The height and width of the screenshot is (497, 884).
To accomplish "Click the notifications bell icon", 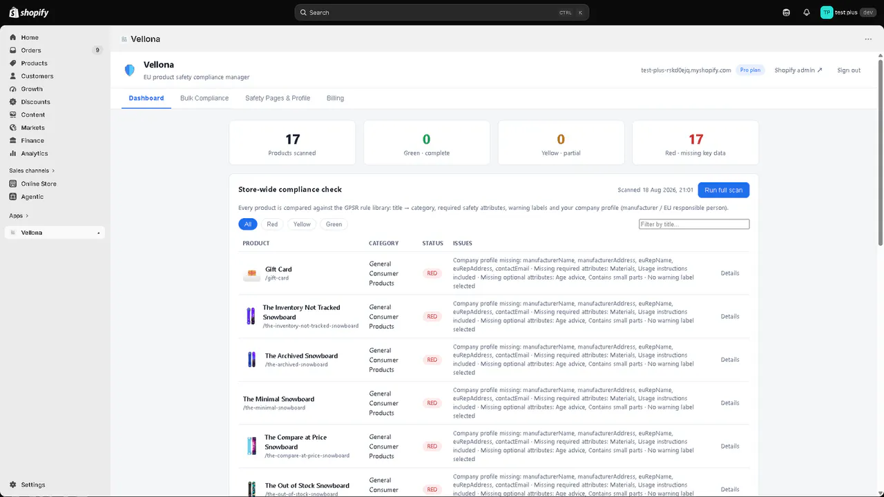I will pos(806,12).
